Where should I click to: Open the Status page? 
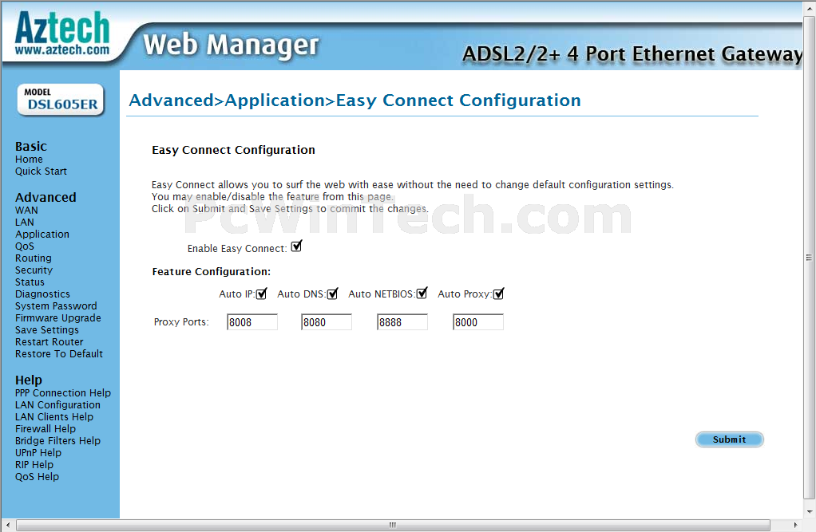[30, 282]
